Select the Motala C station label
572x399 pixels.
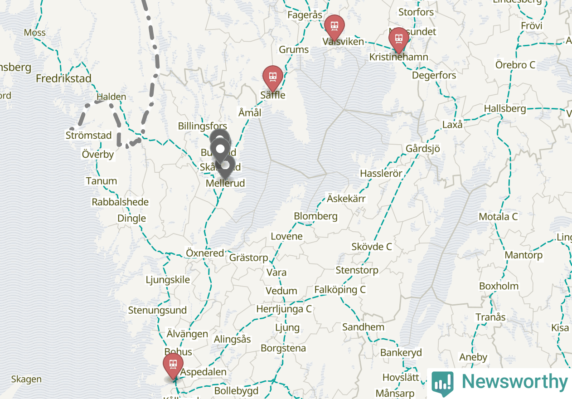[499, 217]
